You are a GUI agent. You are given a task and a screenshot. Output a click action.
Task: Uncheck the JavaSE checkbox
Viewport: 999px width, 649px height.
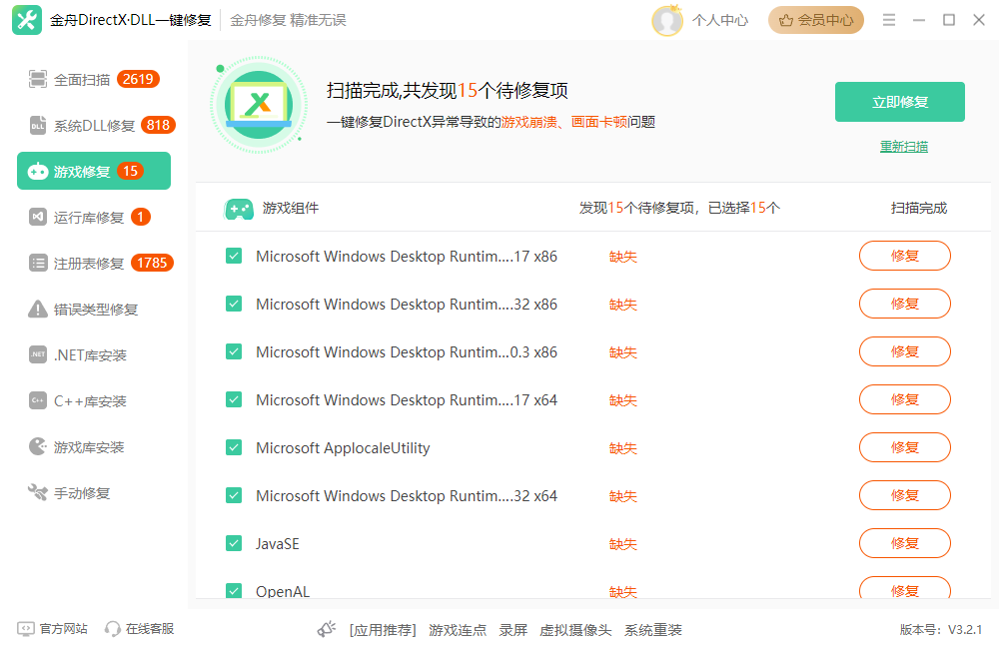pyautogui.click(x=234, y=543)
